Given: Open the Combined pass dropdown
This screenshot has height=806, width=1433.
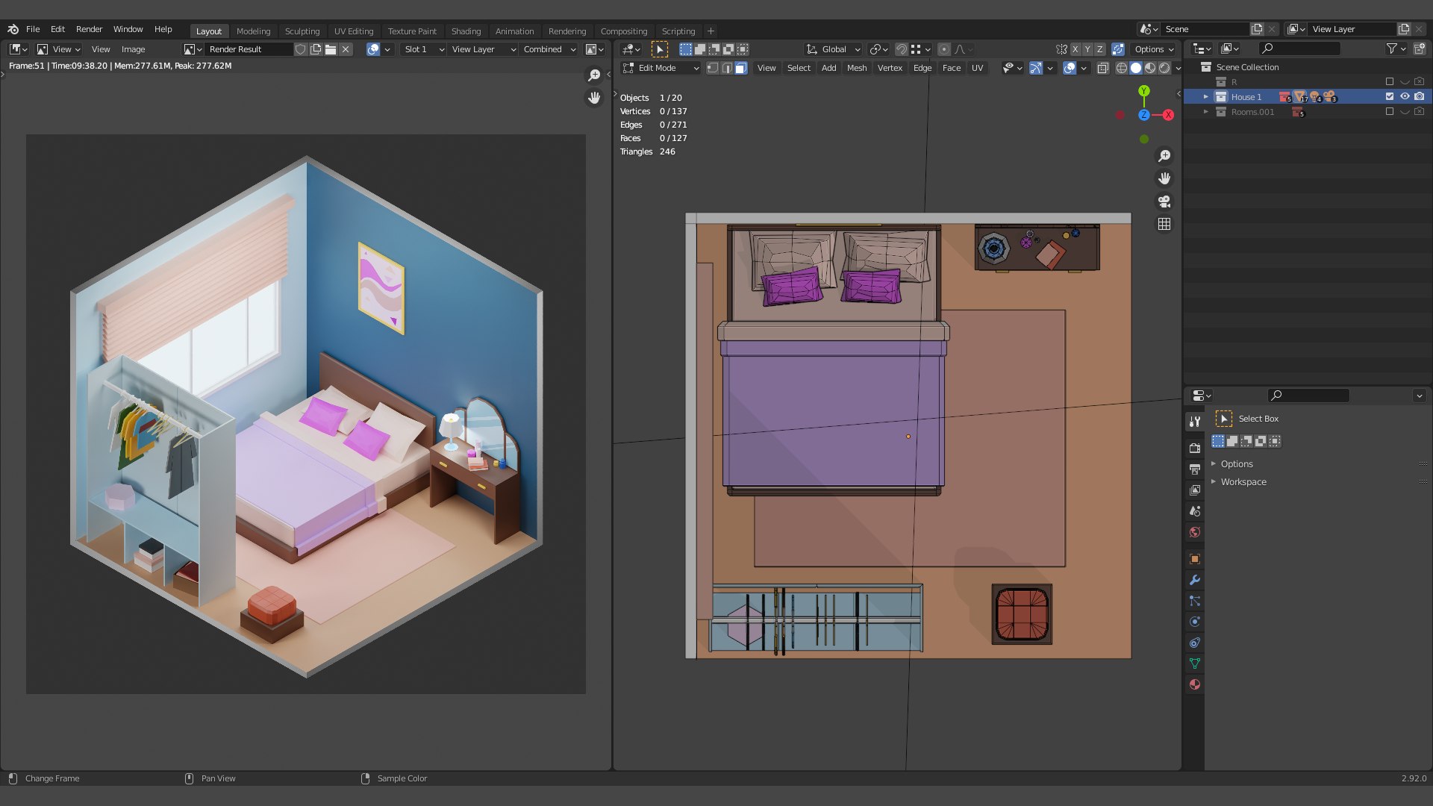Looking at the screenshot, I should click(549, 49).
